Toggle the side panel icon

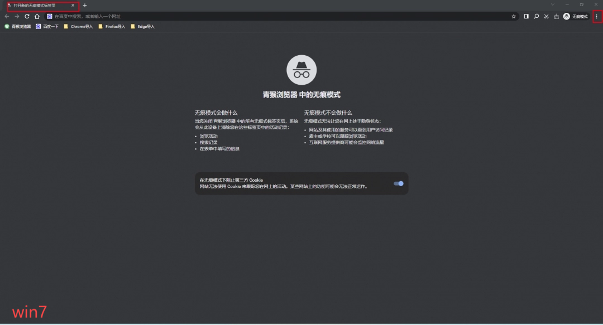point(526,17)
